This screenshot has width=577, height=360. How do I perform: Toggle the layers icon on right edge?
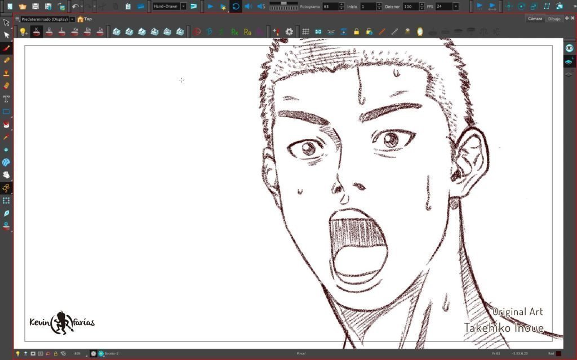[569, 62]
